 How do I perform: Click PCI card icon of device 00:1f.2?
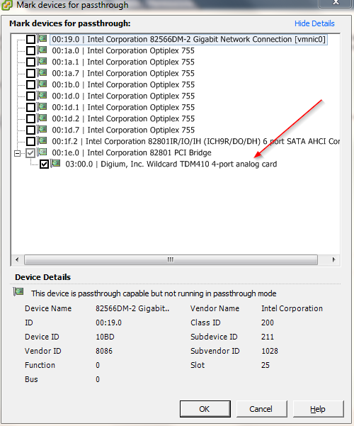pyautogui.click(x=42, y=141)
